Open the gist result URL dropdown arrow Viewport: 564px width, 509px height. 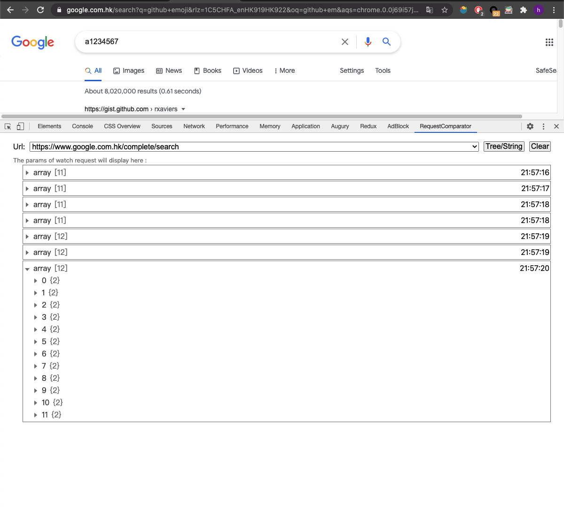coord(183,109)
